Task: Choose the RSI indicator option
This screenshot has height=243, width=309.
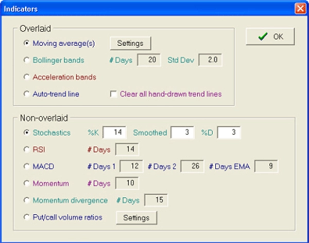Action: coord(27,149)
